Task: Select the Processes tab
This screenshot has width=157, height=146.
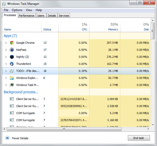Action: 10,15
